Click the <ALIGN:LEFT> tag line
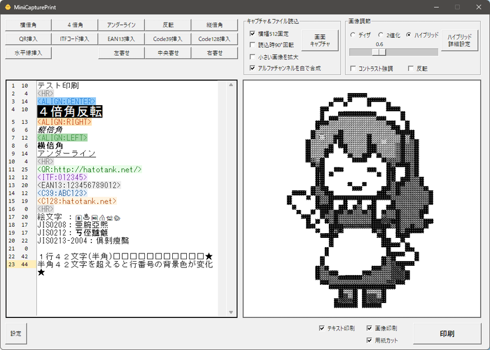 pyautogui.click(x=62, y=138)
